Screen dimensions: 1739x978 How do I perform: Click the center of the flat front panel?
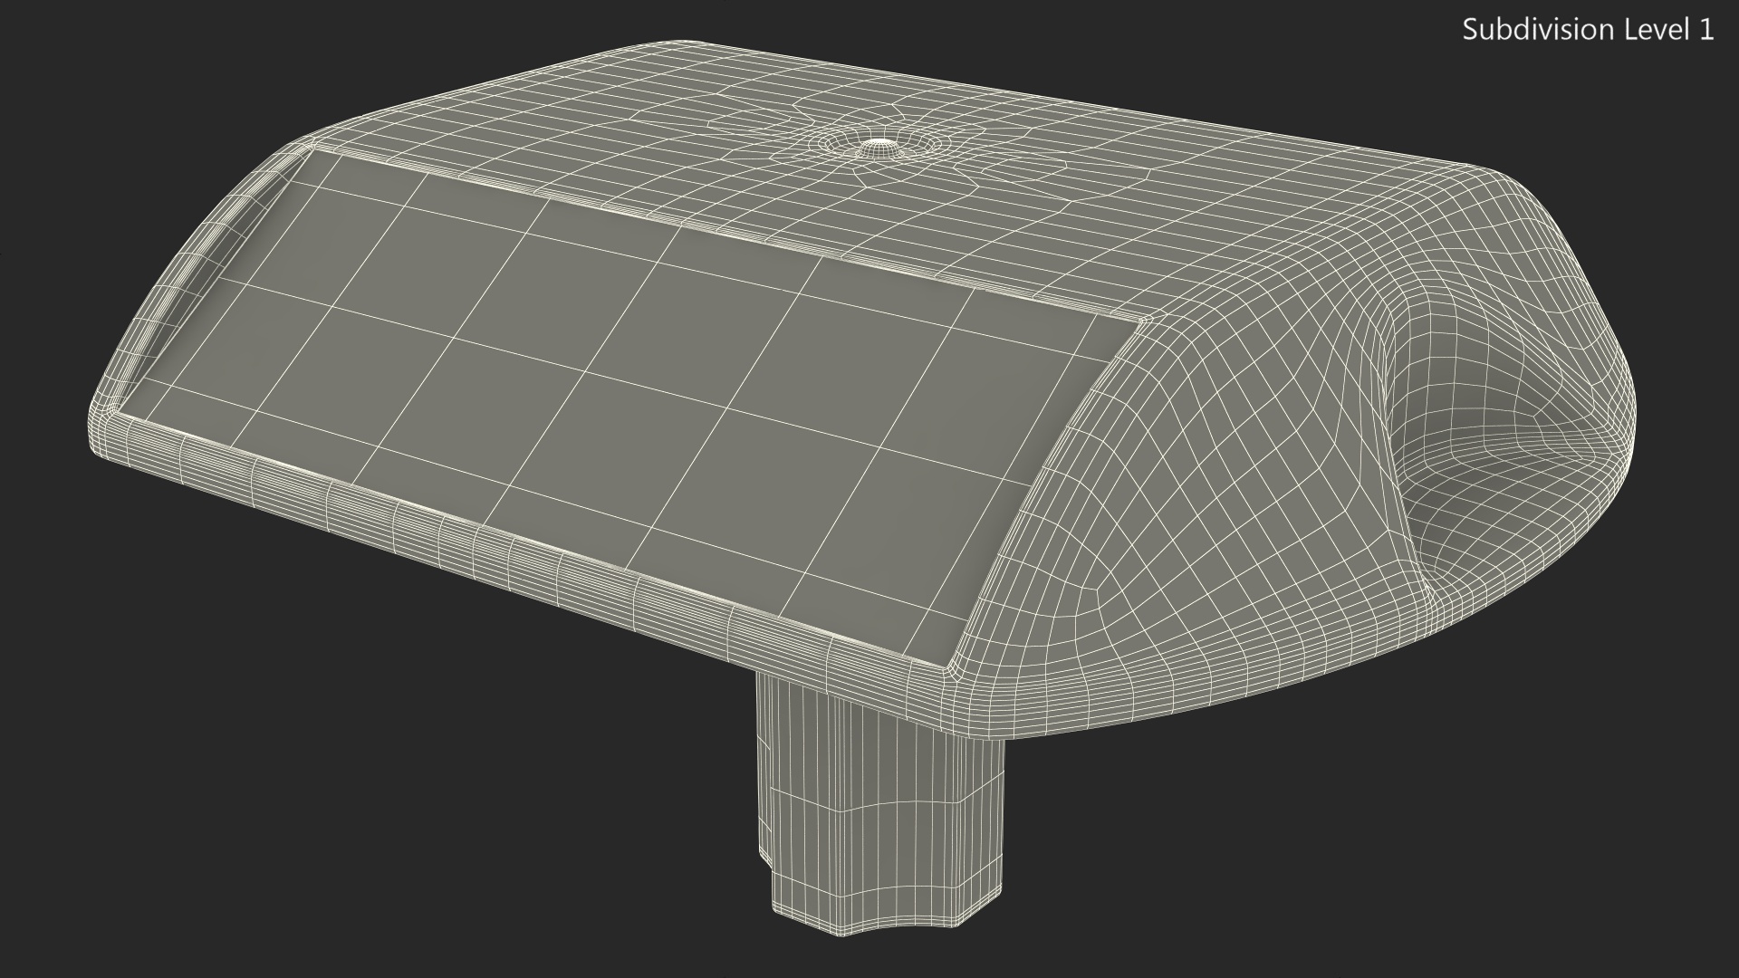point(625,389)
